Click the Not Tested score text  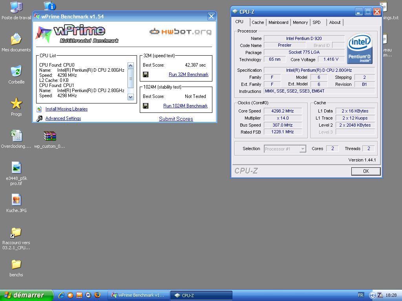point(196,96)
